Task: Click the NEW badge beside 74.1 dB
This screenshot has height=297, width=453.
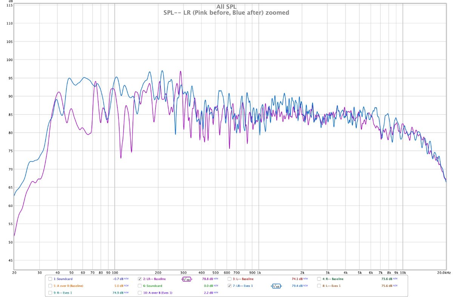Action: [x=305, y=279]
